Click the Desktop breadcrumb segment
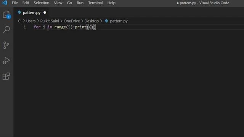244x137 pixels. point(91,21)
